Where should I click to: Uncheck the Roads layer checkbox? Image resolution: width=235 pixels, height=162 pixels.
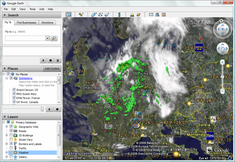coord(11,132)
